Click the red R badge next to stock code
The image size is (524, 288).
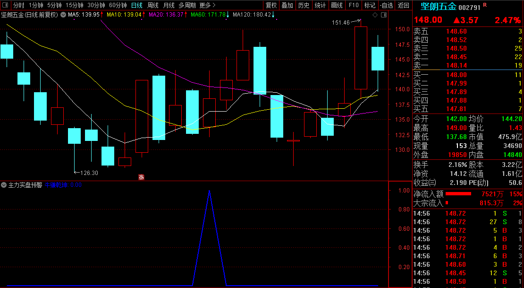[485, 5]
